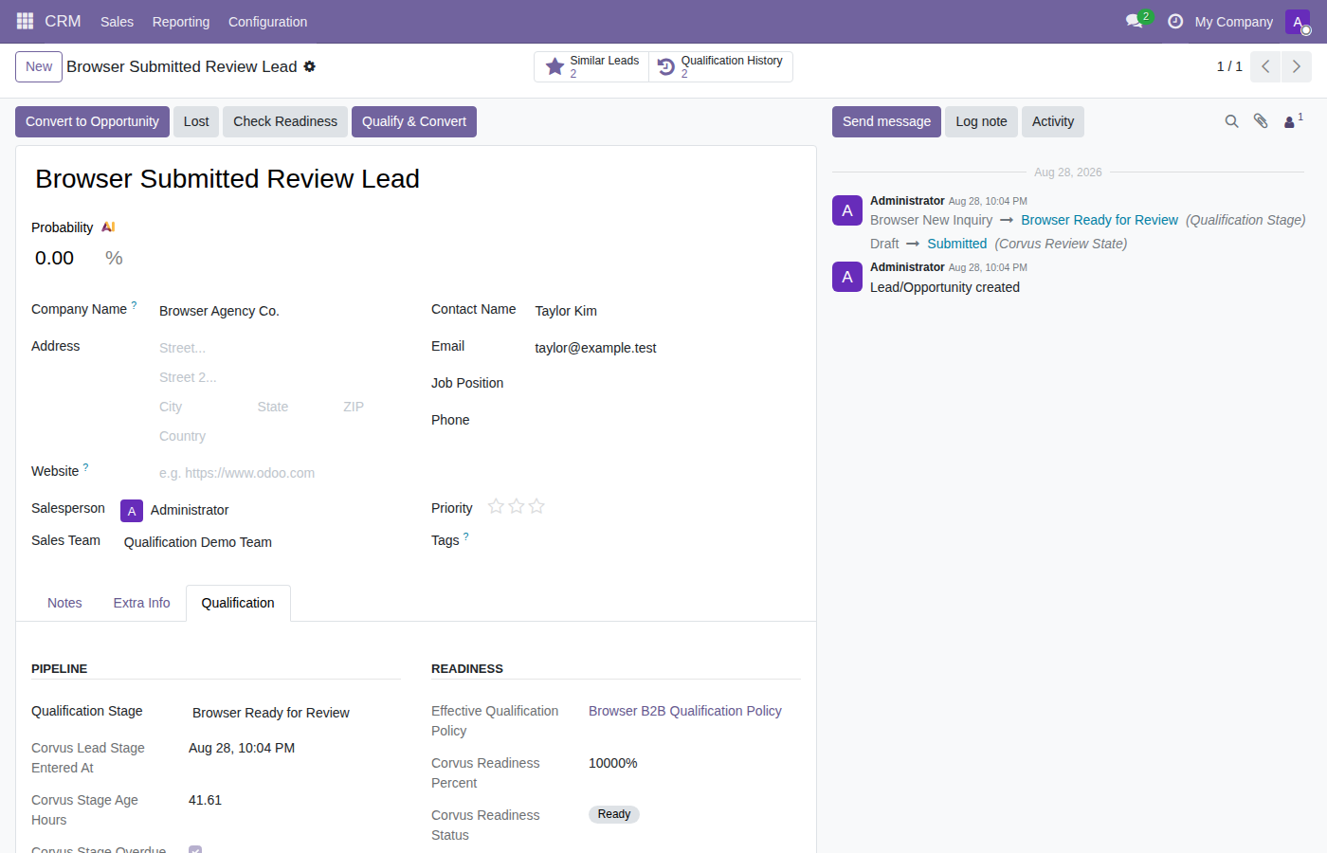Image resolution: width=1327 pixels, height=853 pixels.
Task: Show followers icon in chatter
Action: click(x=1293, y=121)
